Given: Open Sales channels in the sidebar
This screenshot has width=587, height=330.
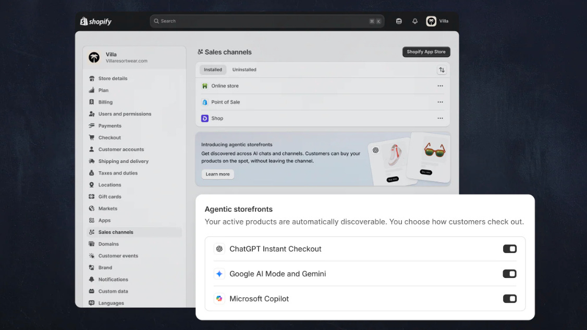Looking at the screenshot, I should point(134,232).
